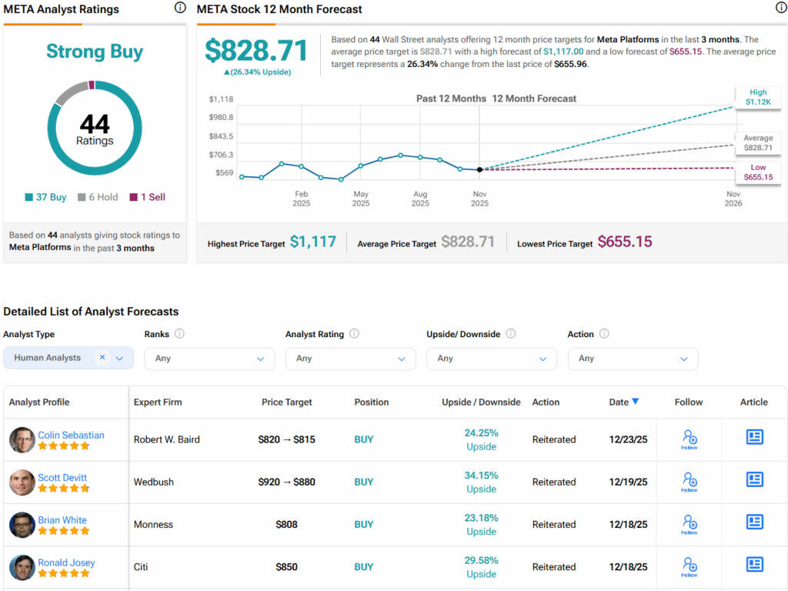Click Scott Devitt's profile photo
Image resolution: width=788 pixels, height=591 pixels.
[x=22, y=482]
